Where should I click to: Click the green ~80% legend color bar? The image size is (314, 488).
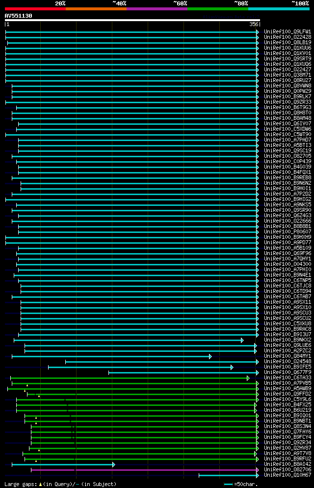click(218, 9)
